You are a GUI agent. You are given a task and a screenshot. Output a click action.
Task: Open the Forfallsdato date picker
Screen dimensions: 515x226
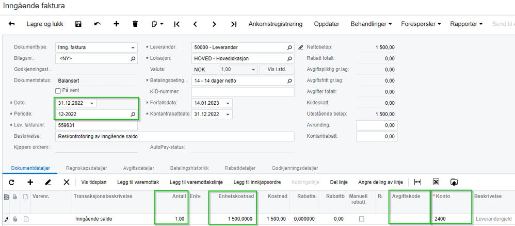(228, 103)
